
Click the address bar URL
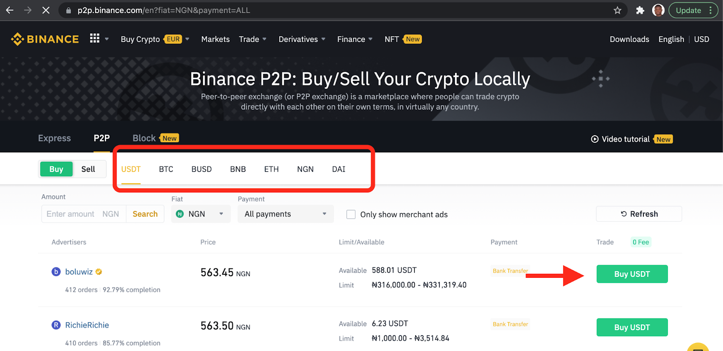tap(164, 10)
